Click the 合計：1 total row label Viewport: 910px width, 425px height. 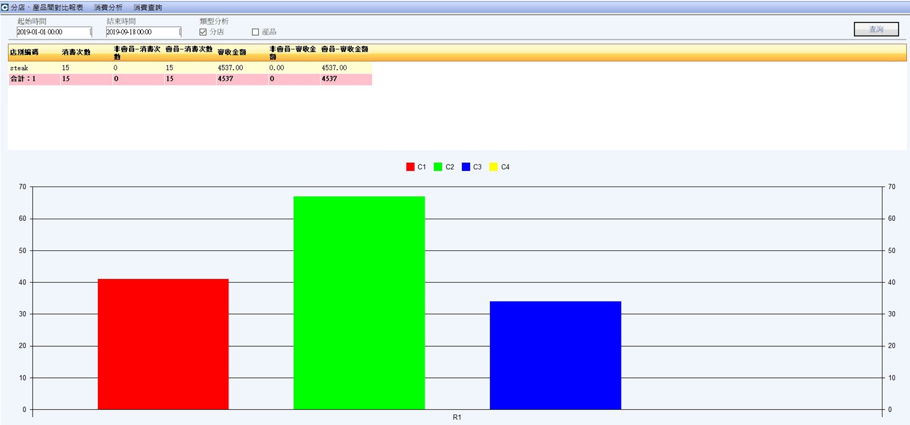coord(23,79)
